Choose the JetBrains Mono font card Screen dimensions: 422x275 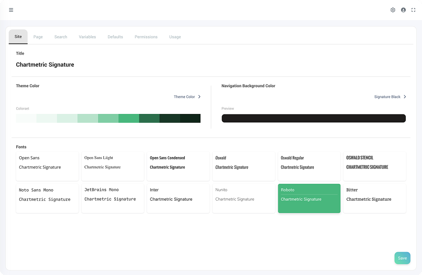113,198
